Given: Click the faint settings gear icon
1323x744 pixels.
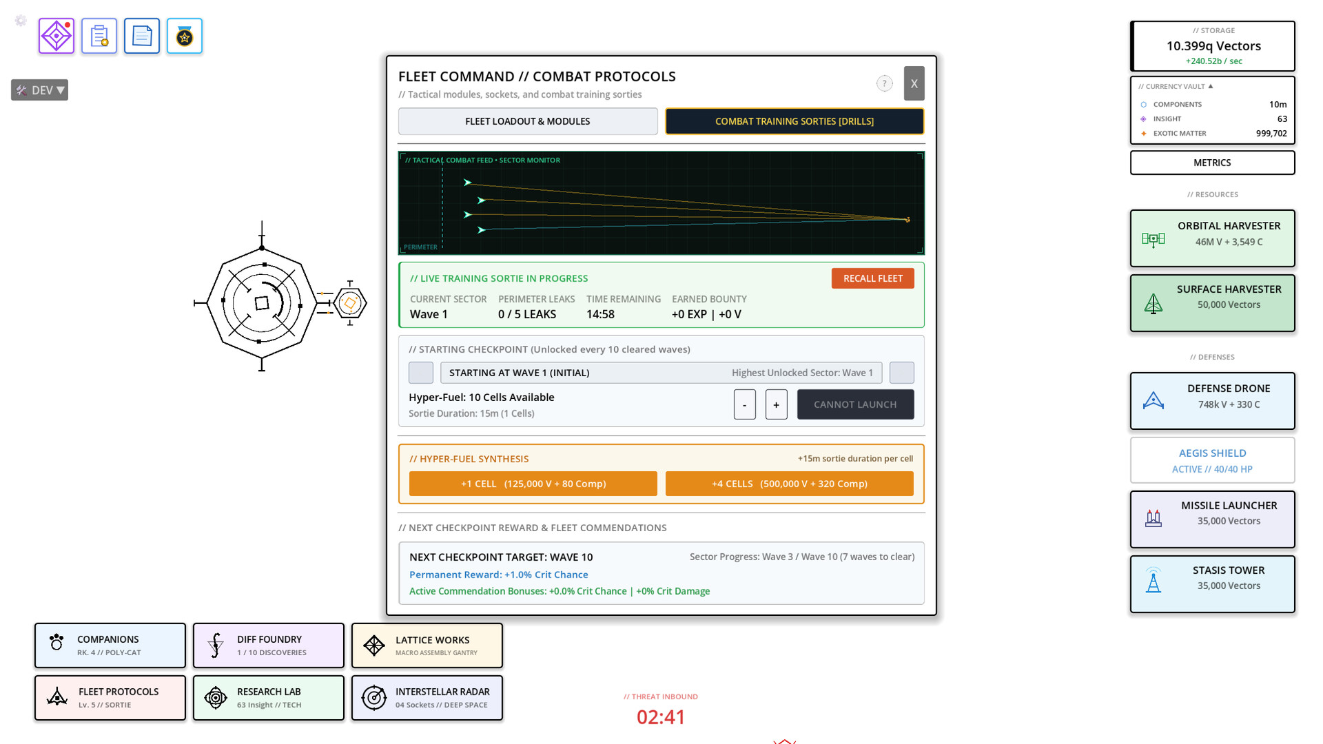Looking at the screenshot, I should 21,21.
